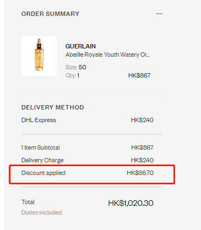Click the Total label

(28, 202)
